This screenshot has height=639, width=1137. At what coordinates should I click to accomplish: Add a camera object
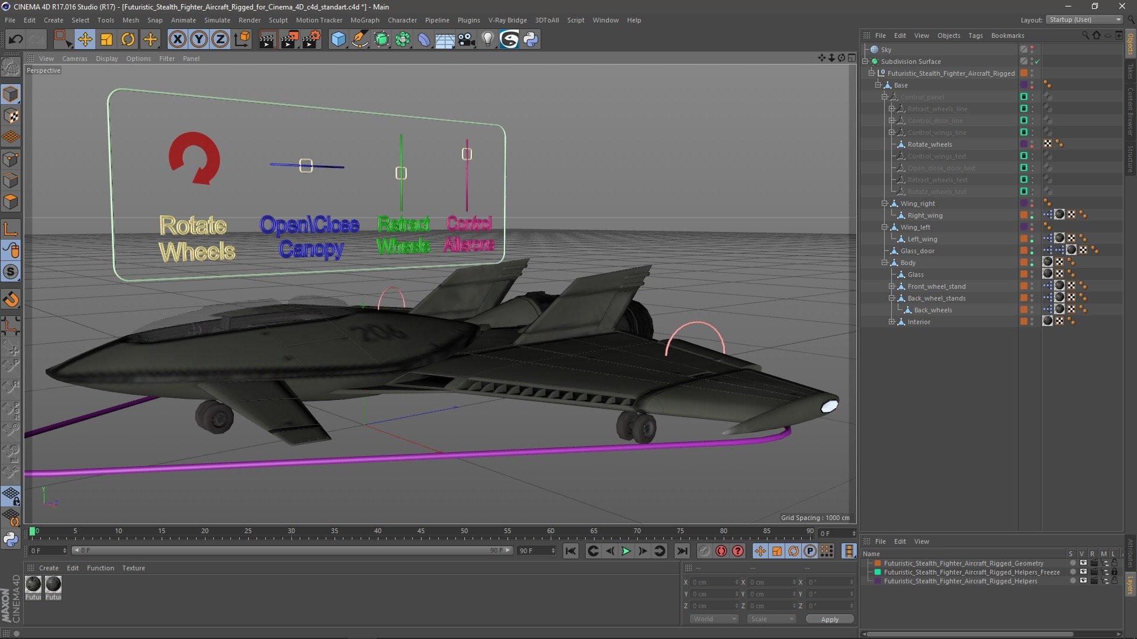coord(467,40)
